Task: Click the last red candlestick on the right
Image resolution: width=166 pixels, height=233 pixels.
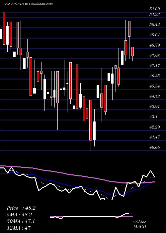Action: [x=133, y=51]
